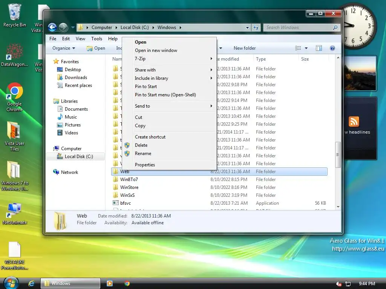
Task: Click the change view icon
Action: pos(298,48)
